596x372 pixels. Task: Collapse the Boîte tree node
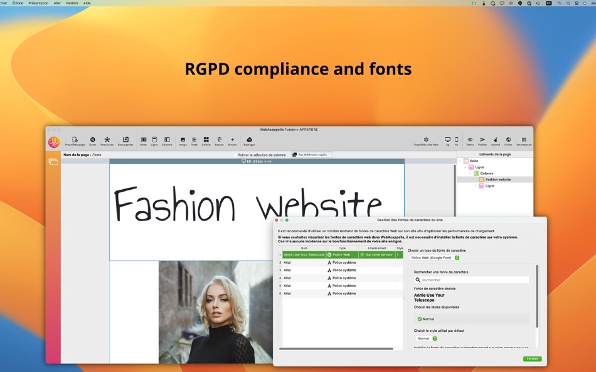coord(460,161)
